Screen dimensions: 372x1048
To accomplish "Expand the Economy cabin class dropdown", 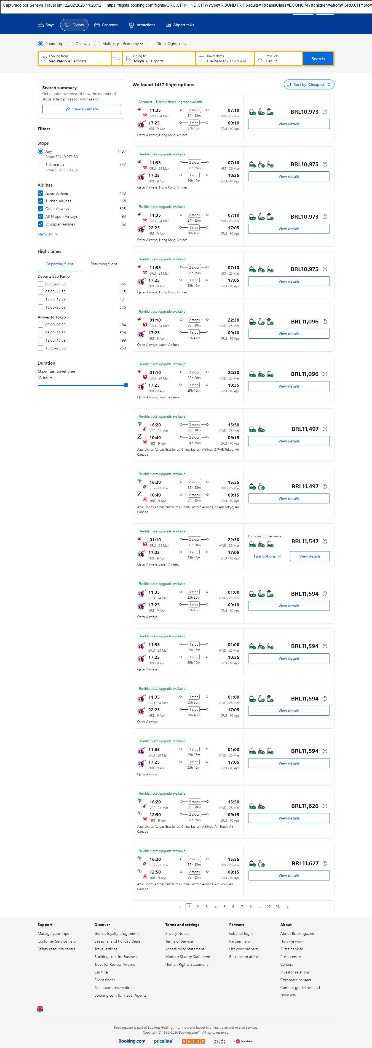I will coord(133,44).
